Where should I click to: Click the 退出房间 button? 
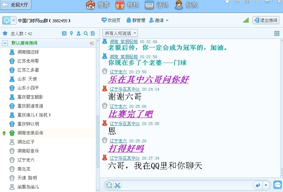pos(266,20)
